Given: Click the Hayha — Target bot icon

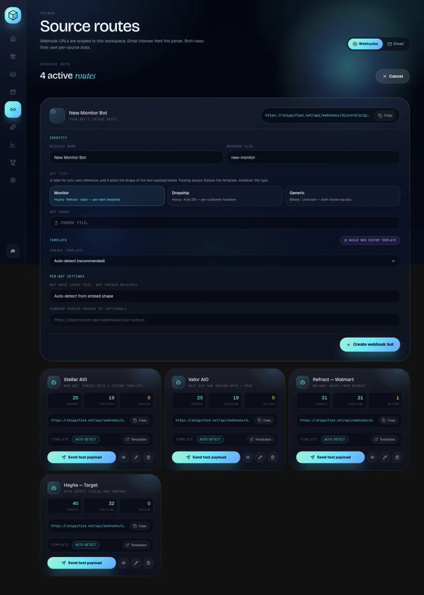Looking at the screenshot, I should click(x=54, y=488).
